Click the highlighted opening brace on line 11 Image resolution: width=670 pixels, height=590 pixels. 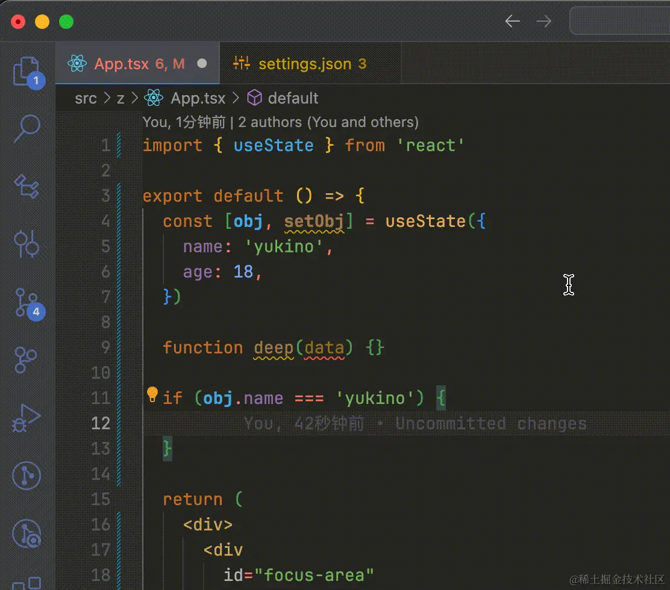tap(440, 399)
